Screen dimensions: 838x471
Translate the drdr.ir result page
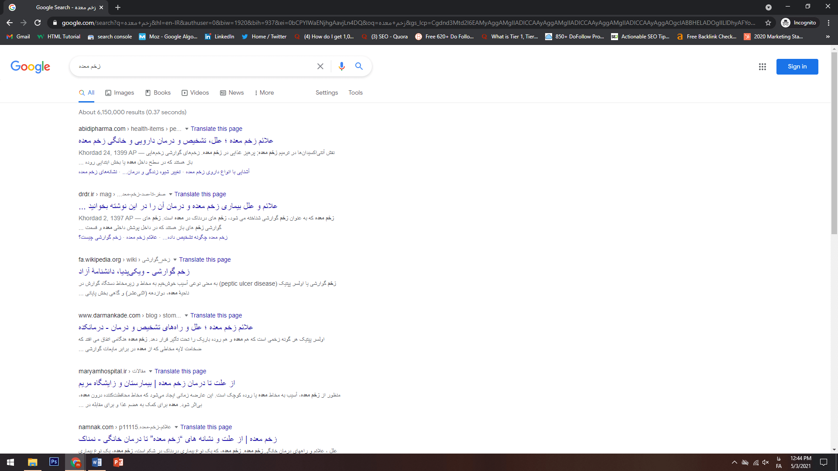(x=200, y=195)
